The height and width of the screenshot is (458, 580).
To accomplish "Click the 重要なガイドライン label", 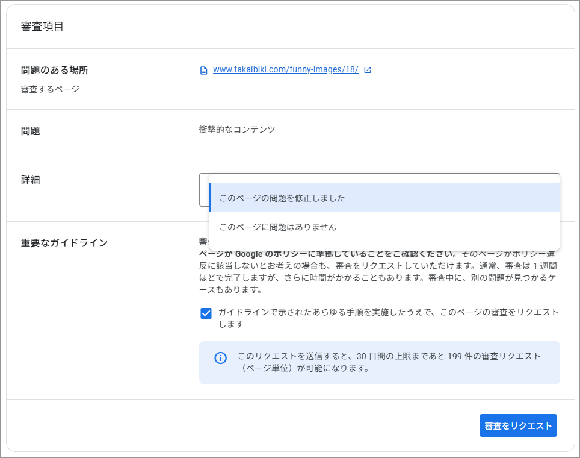I will click(64, 243).
